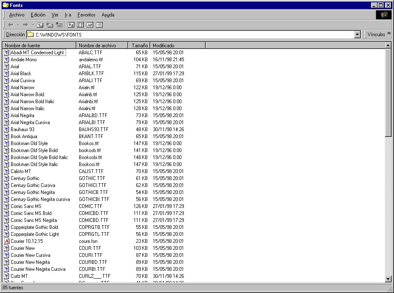Viewport: 394px width, 293px height.
Task: Sort by the Nombre de archivo column
Action: (x=102, y=46)
